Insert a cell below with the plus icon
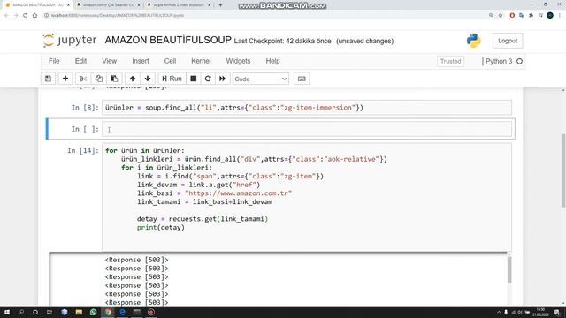This screenshot has height=318, width=566. coord(65,79)
